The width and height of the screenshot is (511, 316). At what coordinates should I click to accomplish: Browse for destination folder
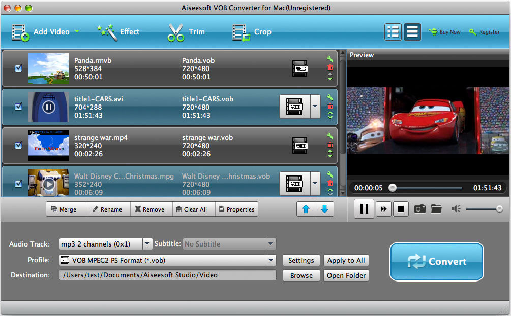pyautogui.click(x=301, y=275)
